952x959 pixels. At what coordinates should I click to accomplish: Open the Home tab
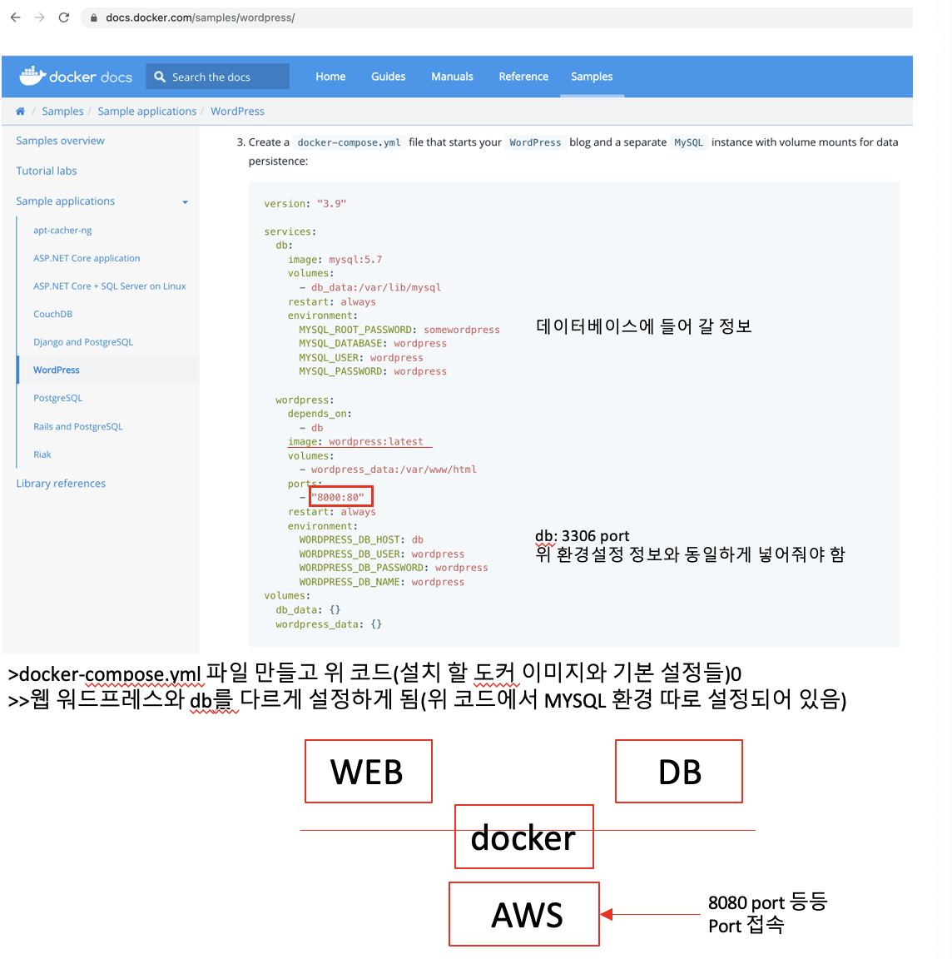click(330, 77)
